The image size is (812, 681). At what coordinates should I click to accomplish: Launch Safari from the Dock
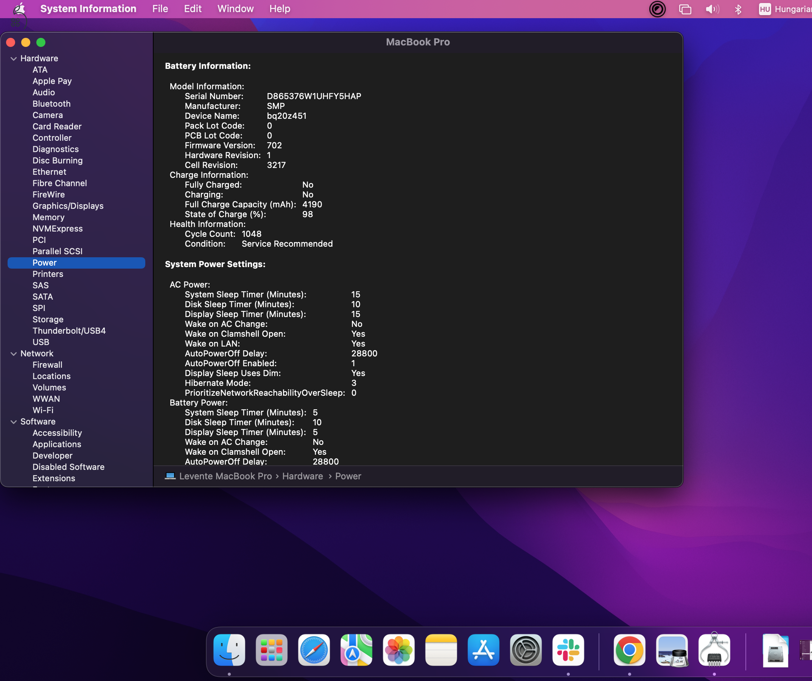(x=314, y=650)
